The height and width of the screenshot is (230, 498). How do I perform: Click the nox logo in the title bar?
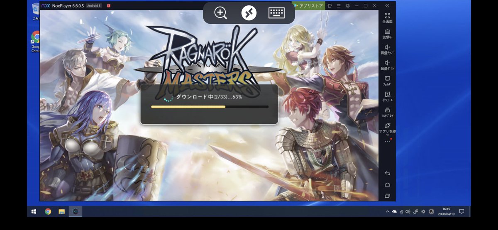pos(46,6)
